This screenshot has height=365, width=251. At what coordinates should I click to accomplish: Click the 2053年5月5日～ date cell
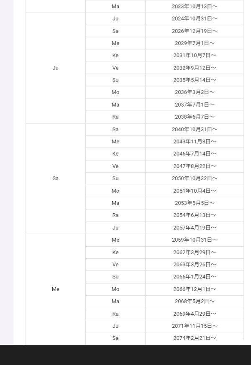195,203
